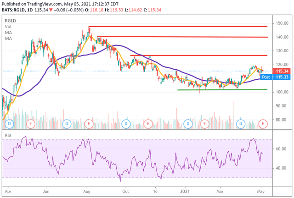Click the high value H:116.53
The image size is (294, 198).
(x=114, y=10)
